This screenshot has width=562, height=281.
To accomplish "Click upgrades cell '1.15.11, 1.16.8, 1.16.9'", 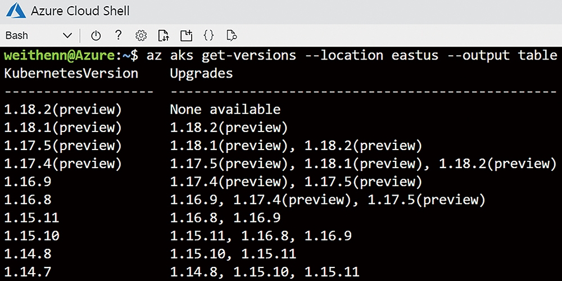I will click(261, 236).
